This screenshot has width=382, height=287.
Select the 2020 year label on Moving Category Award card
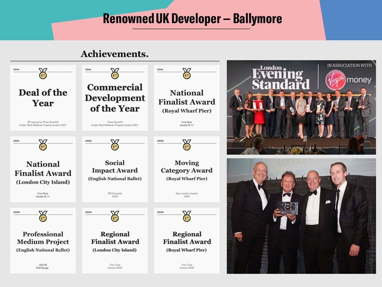(160, 141)
